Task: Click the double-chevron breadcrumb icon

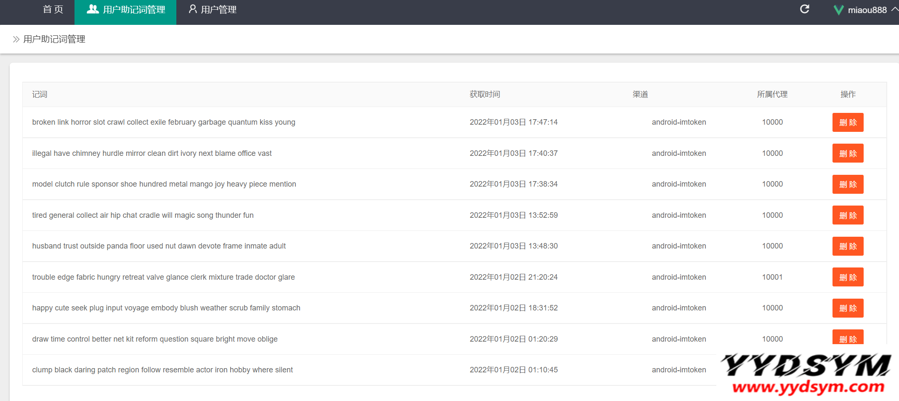Action: point(16,39)
